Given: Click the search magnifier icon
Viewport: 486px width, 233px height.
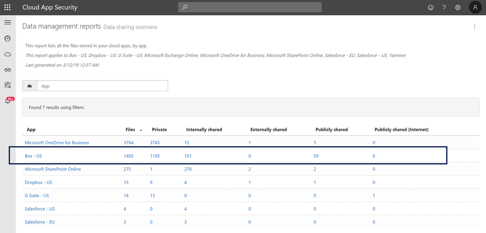Looking at the screenshot, I should click(x=185, y=7).
